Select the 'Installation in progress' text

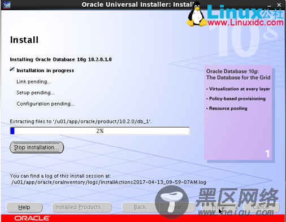coord(45,71)
